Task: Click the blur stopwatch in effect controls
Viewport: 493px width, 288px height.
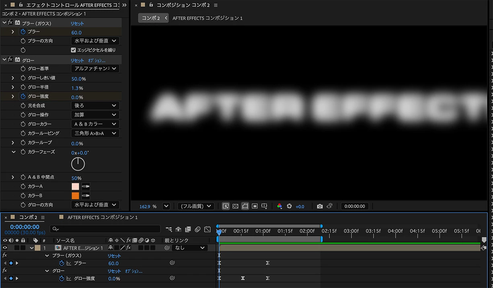Action: [x=23, y=32]
